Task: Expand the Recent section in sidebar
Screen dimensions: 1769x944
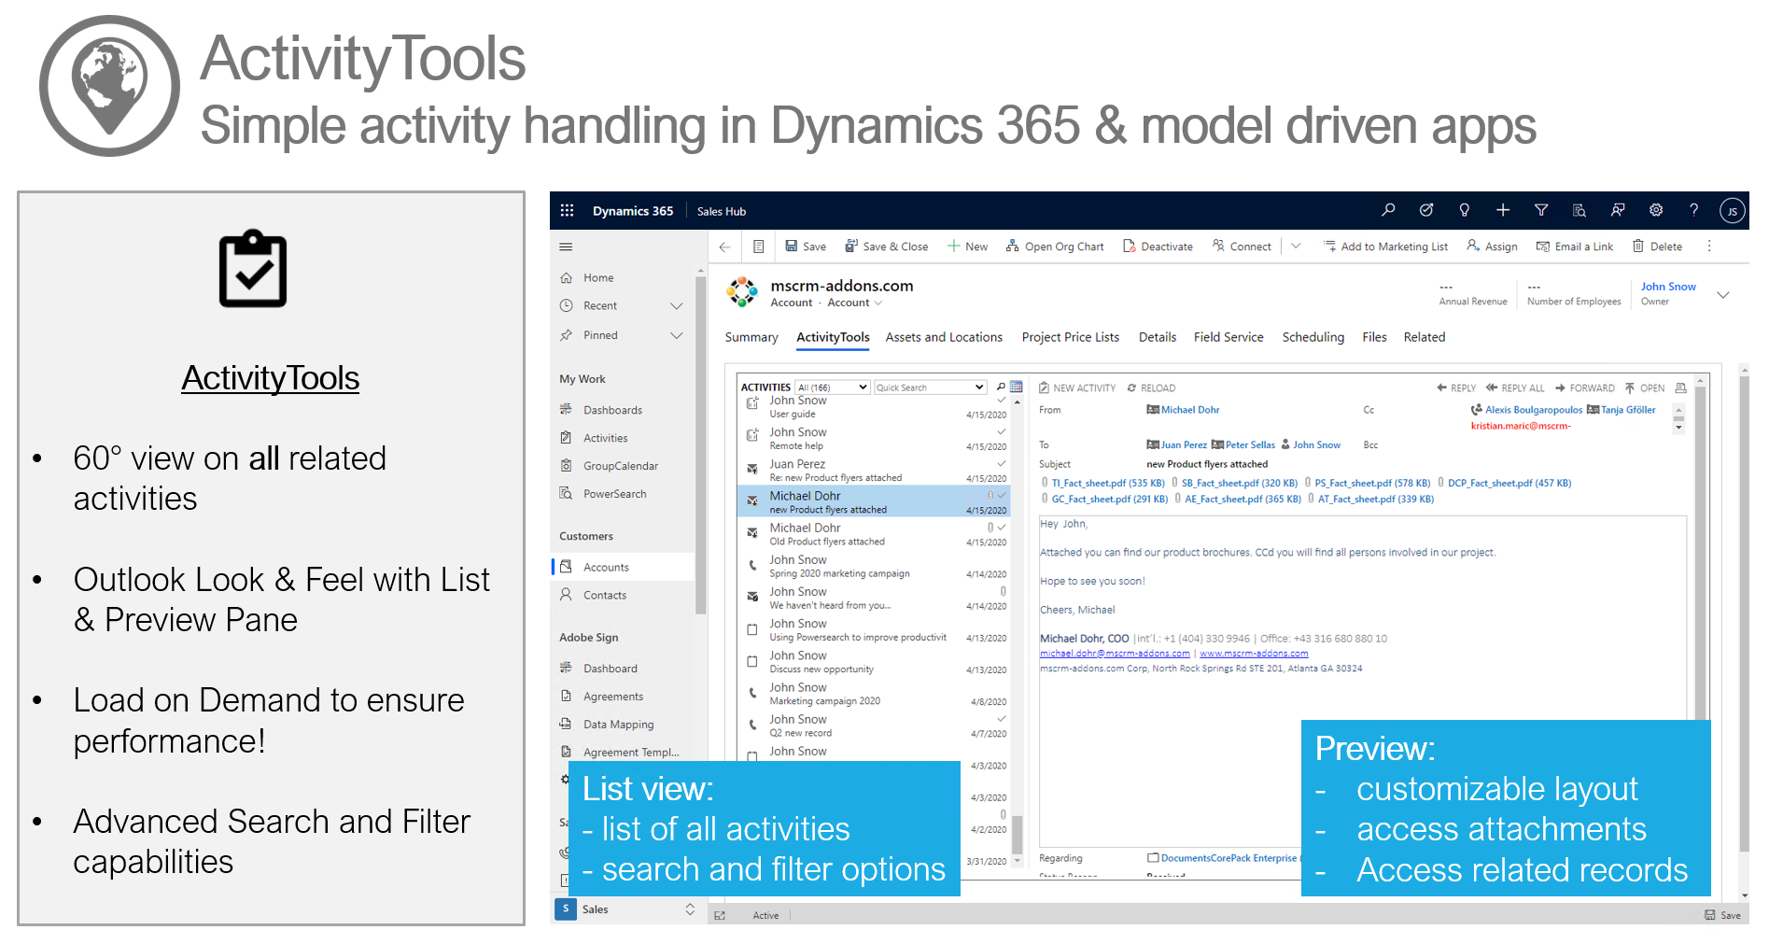Action: [677, 306]
